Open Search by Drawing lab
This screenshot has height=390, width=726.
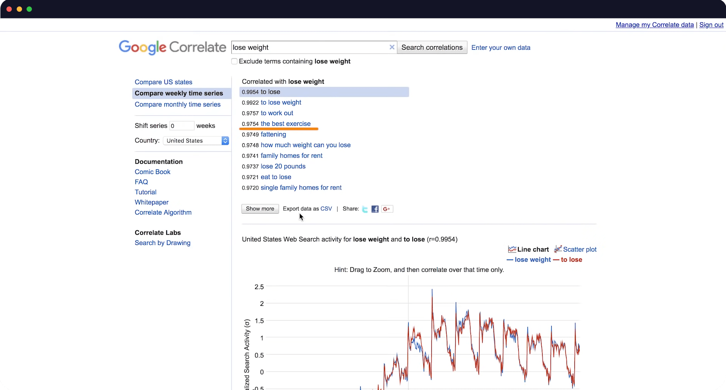(163, 243)
